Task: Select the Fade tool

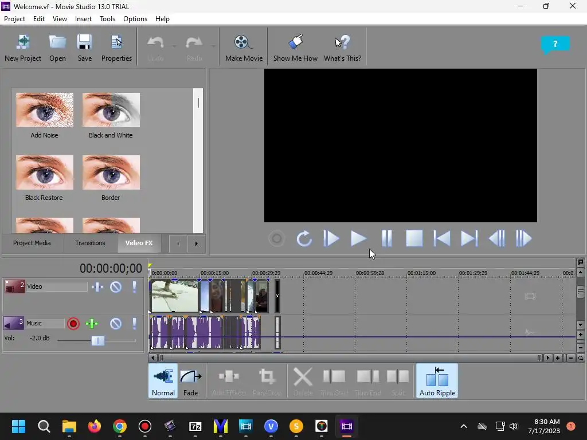Action: pos(190,381)
